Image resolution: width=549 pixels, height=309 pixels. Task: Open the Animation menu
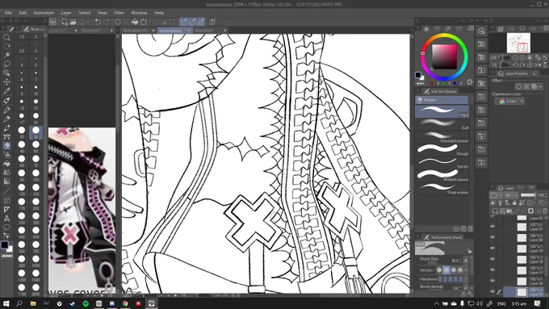point(44,13)
